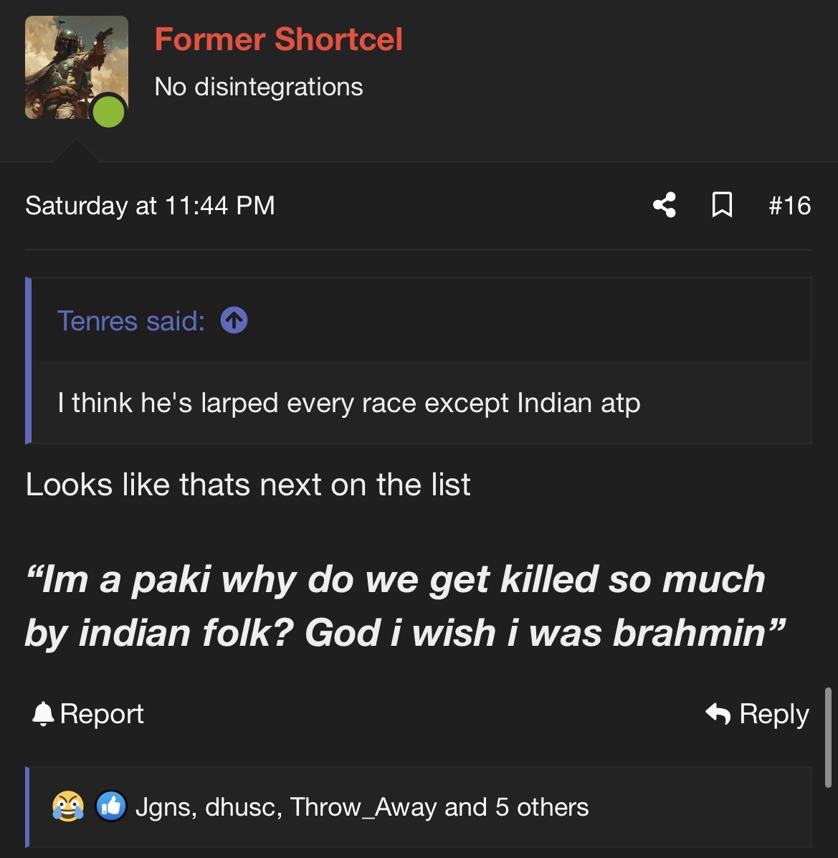Click the "Tenres said:" quote header

pyautogui.click(x=130, y=321)
